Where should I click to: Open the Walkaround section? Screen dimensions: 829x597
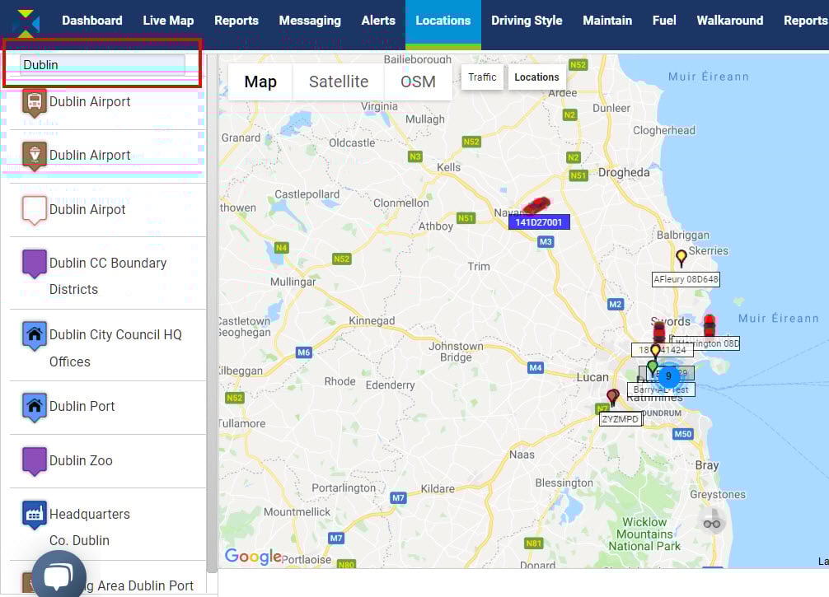click(729, 21)
